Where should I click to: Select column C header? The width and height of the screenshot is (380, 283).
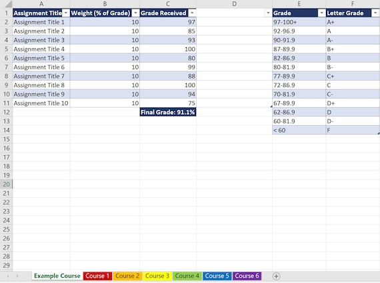pos(168,4)
